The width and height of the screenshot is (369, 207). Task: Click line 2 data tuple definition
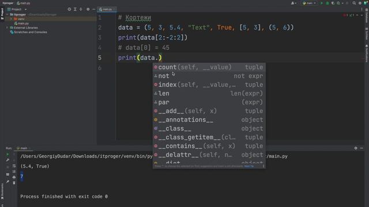pos(206,28)
